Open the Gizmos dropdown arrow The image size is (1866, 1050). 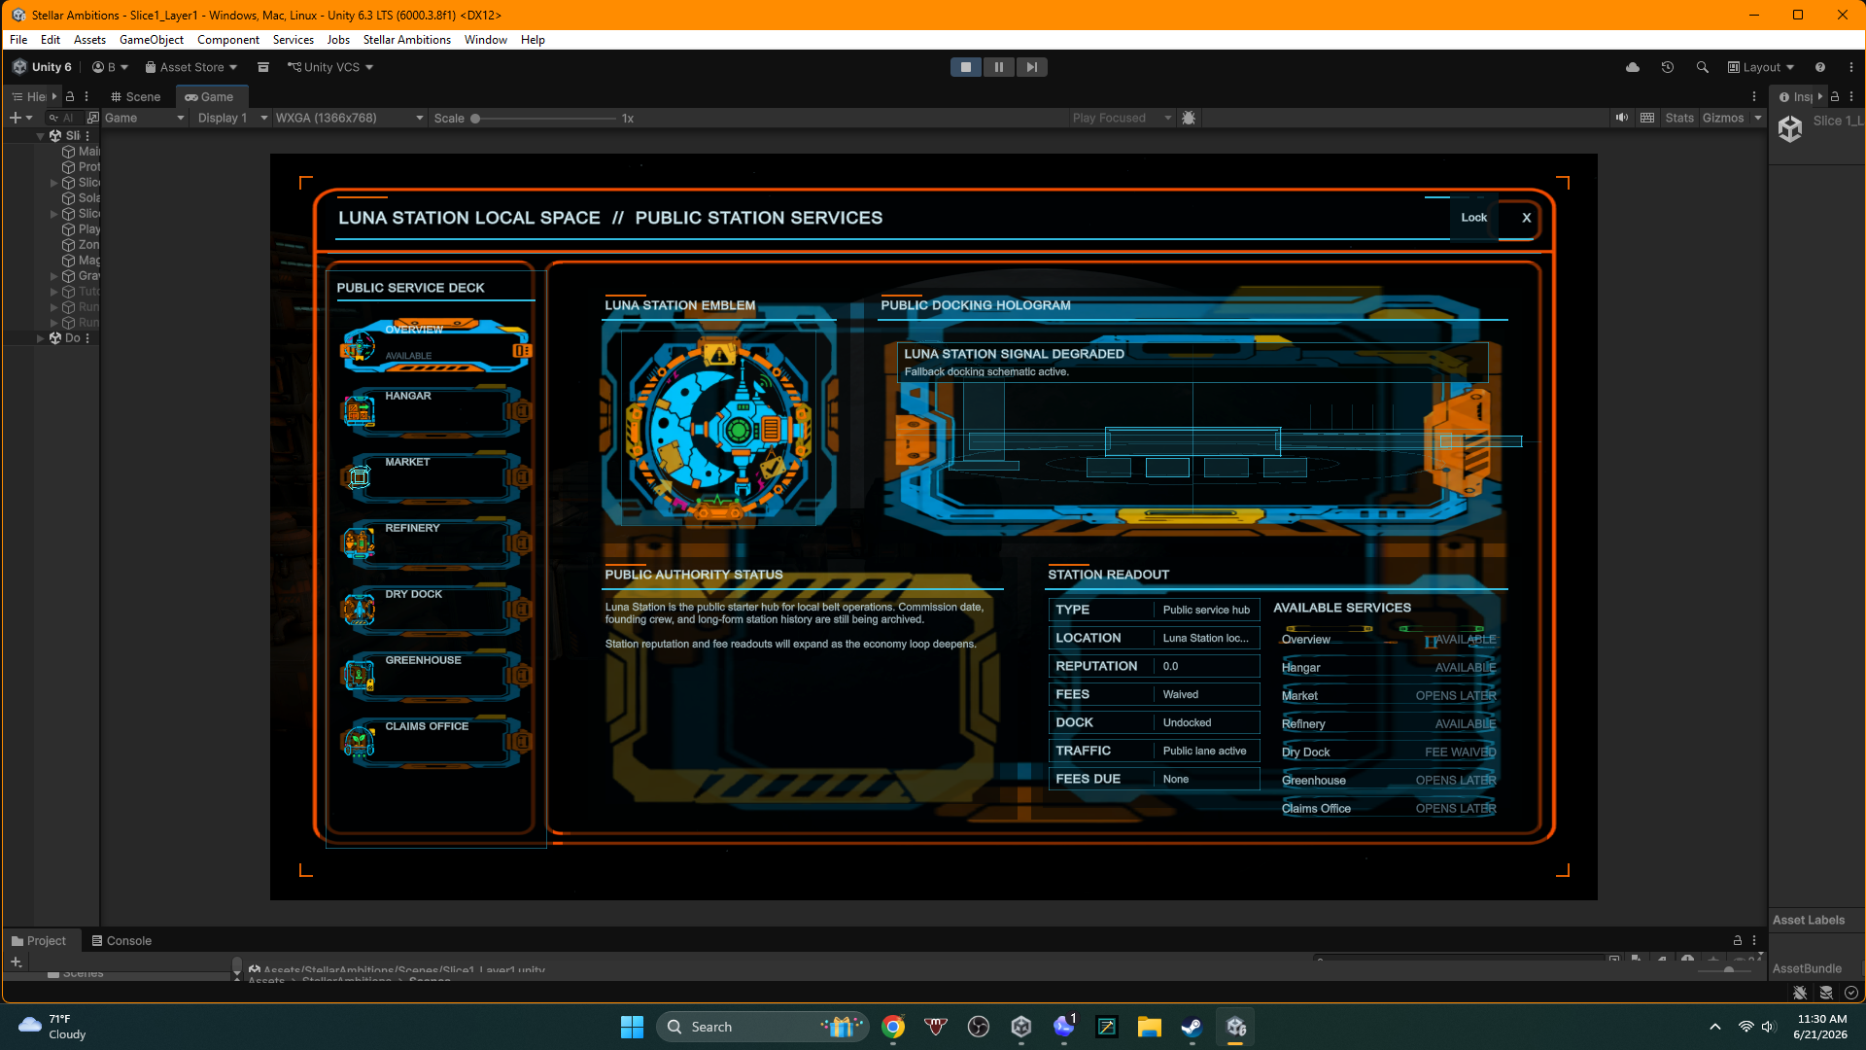click(x=1758, y=118)
